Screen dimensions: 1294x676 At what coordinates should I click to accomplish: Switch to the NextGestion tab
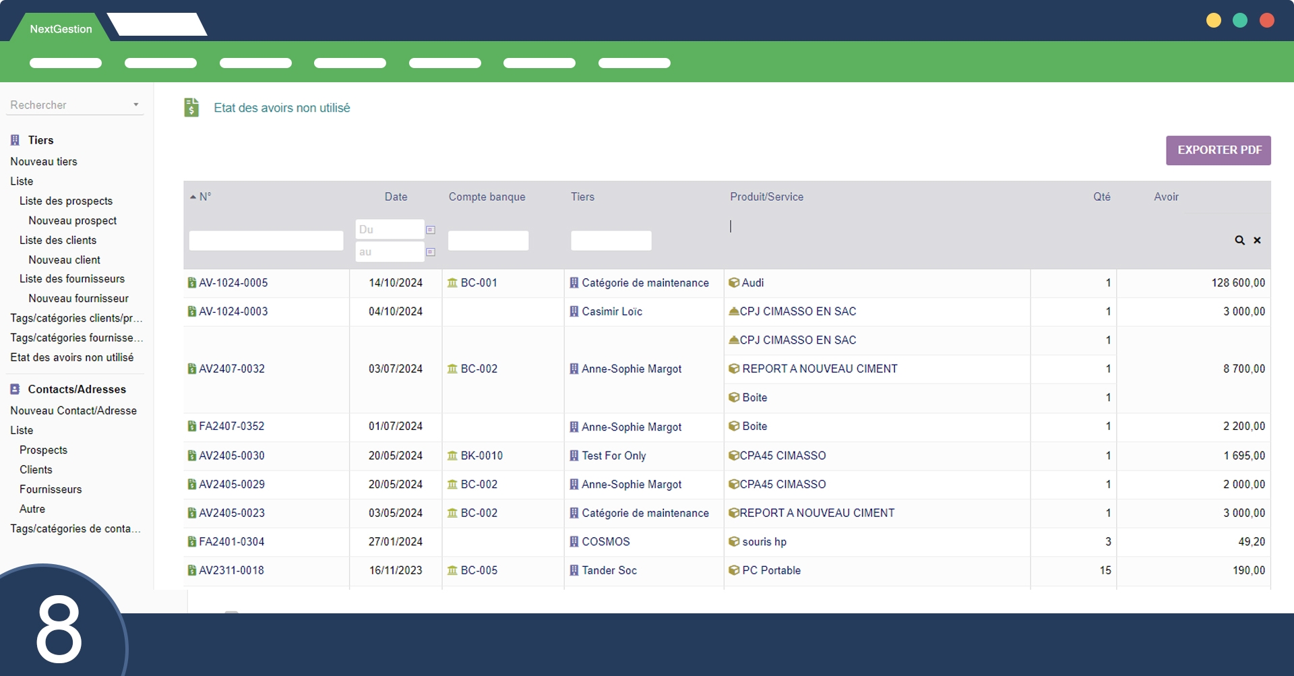[x=61, y=29]
